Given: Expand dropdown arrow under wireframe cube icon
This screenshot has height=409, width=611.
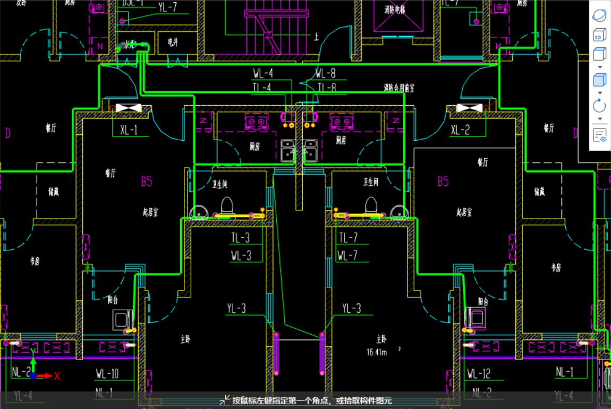Looking at the screenshot, I should click(x=600, y=67).
